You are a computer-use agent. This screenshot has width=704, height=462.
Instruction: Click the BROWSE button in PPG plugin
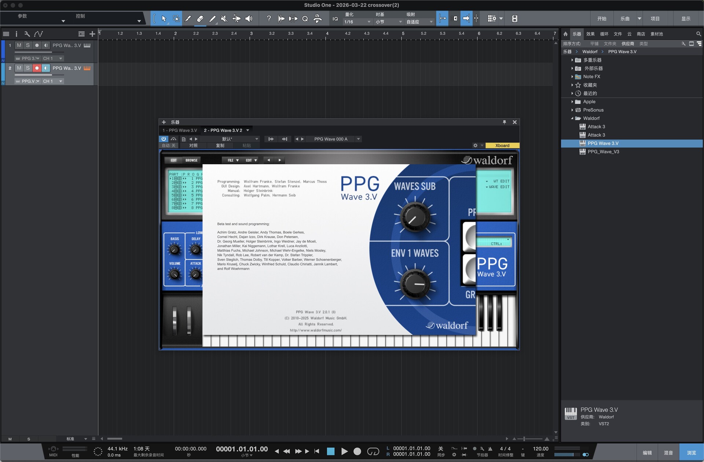coord(191,160)
